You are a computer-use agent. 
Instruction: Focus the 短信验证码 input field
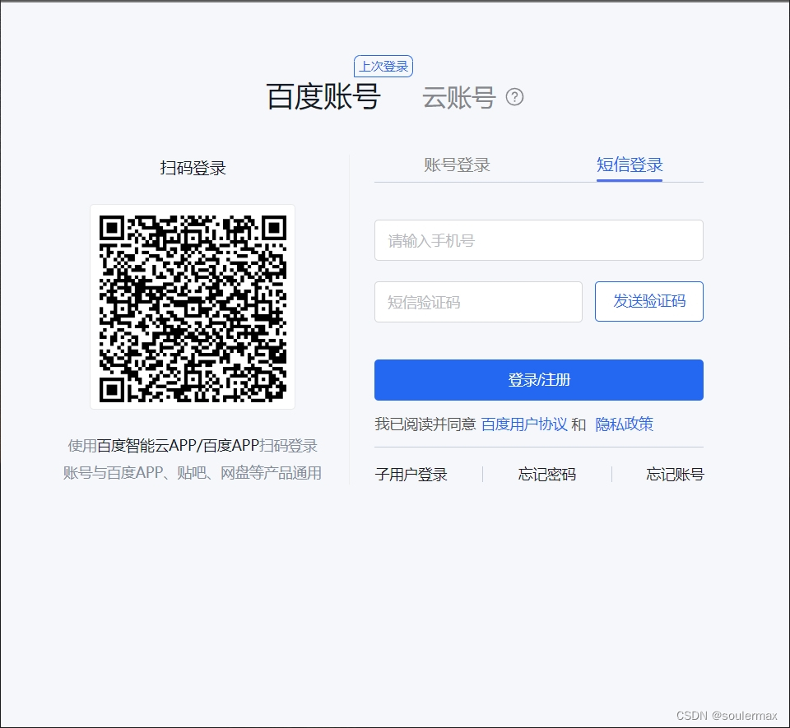click(478, 302)
